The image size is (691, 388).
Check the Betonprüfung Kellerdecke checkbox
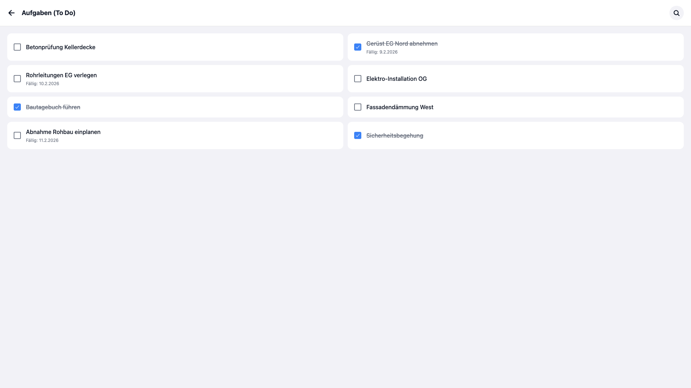click(x=17, y=47)
